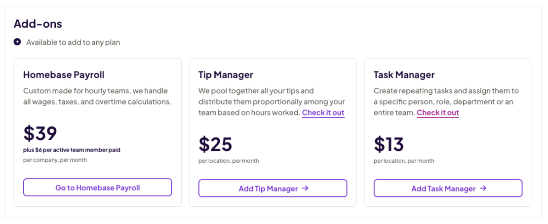Click the $25 Tip Manager price
This screenshot has width=548, height=224.
[x=215, y=144]
